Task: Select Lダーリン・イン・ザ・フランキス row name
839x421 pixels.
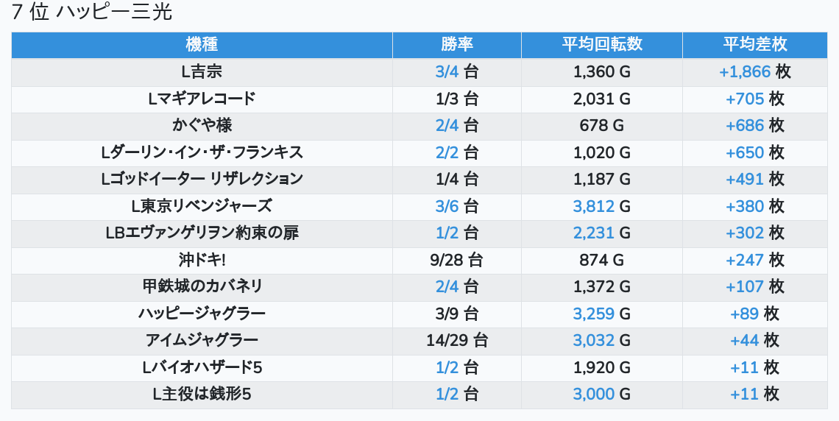Action: 202,152
